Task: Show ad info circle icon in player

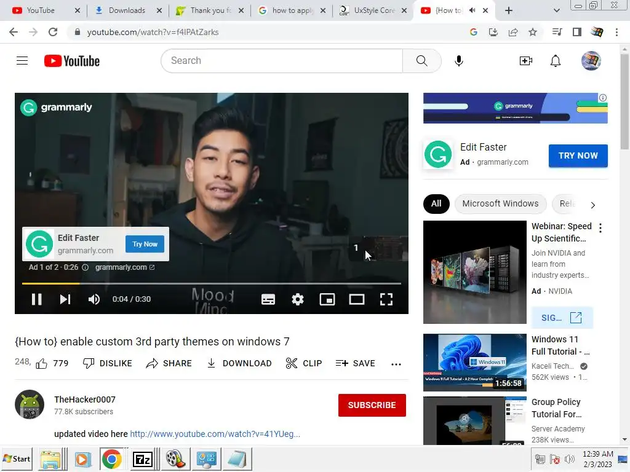Action: (85, 267)
